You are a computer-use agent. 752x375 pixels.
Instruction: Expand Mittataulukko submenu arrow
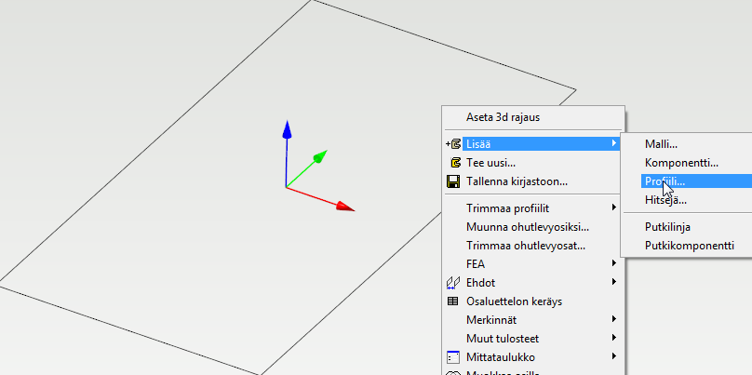coord(614,356)
